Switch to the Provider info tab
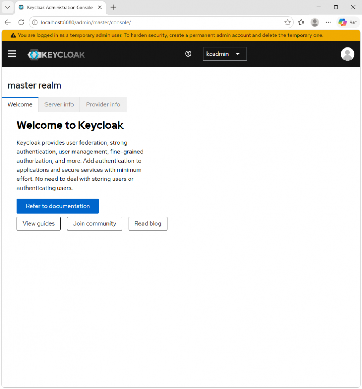This screenshot has width=362, height=389. tap(103, 104)
